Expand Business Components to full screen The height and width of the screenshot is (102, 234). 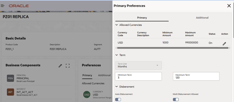click(x=67, y=65)
